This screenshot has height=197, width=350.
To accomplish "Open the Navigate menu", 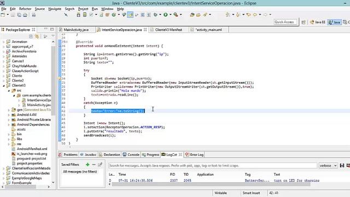I will pos(55,9).
